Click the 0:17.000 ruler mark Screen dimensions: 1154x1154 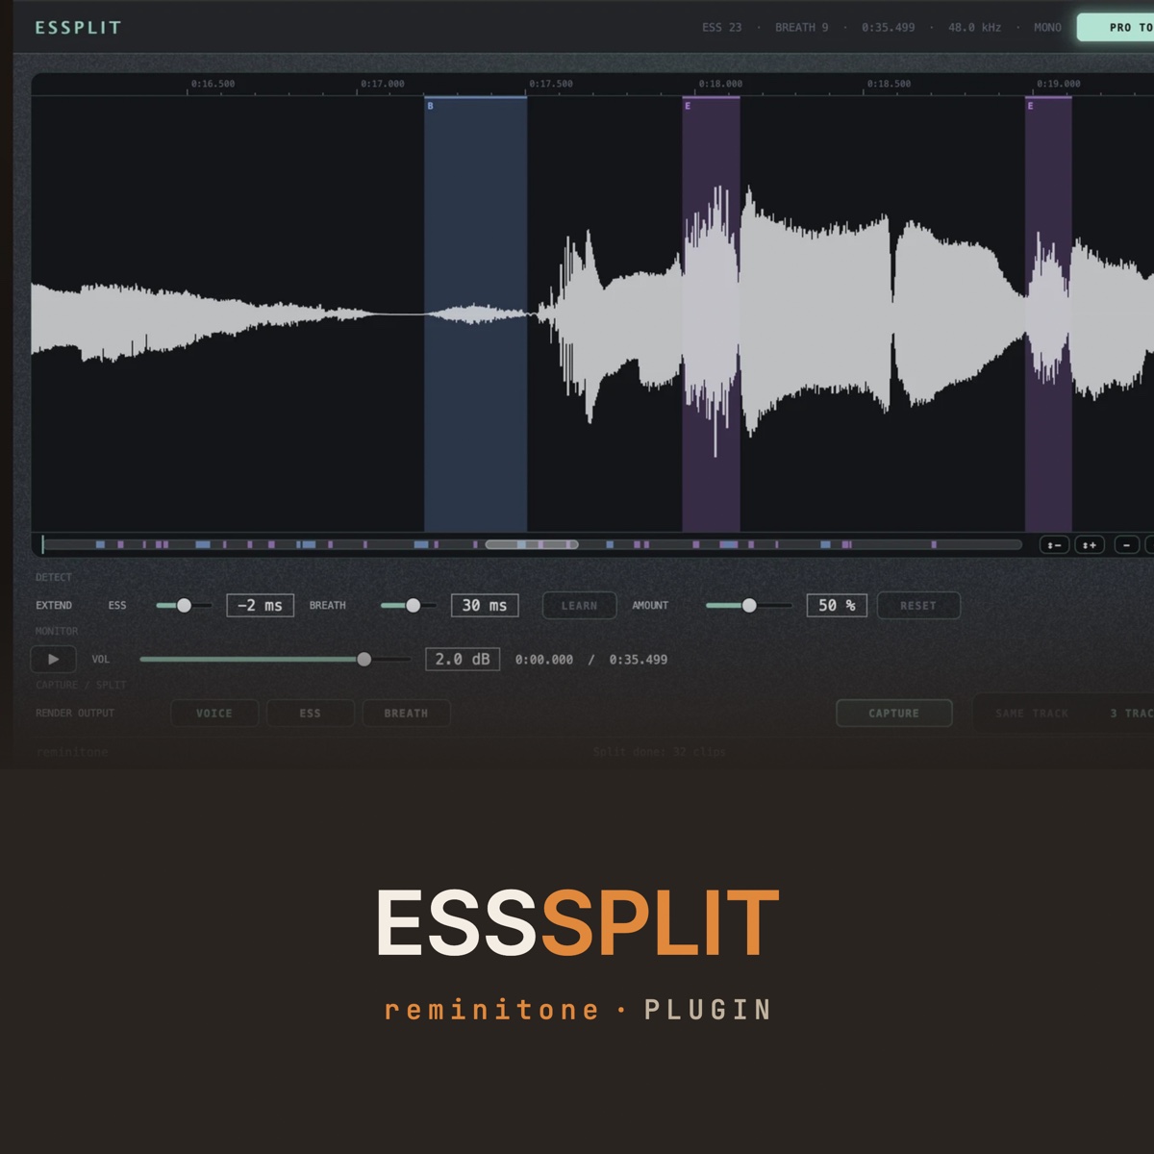coord(383,84)
